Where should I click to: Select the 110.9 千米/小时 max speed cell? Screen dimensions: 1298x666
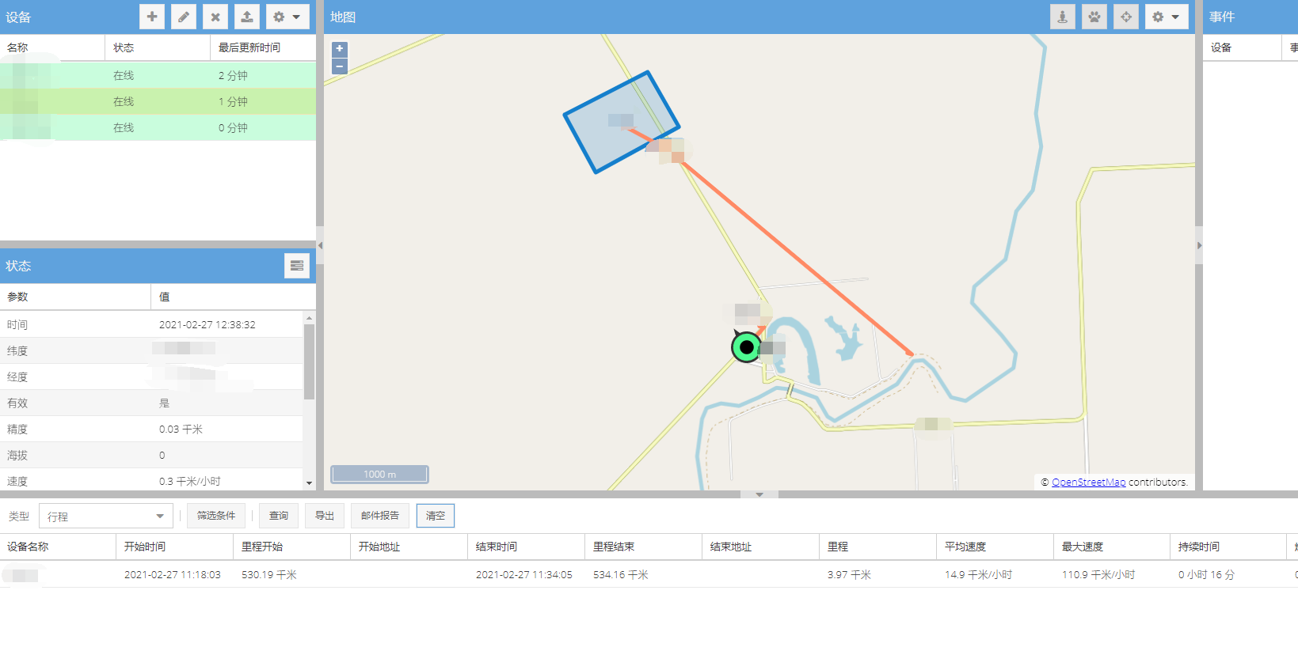tap(1098, 575)
